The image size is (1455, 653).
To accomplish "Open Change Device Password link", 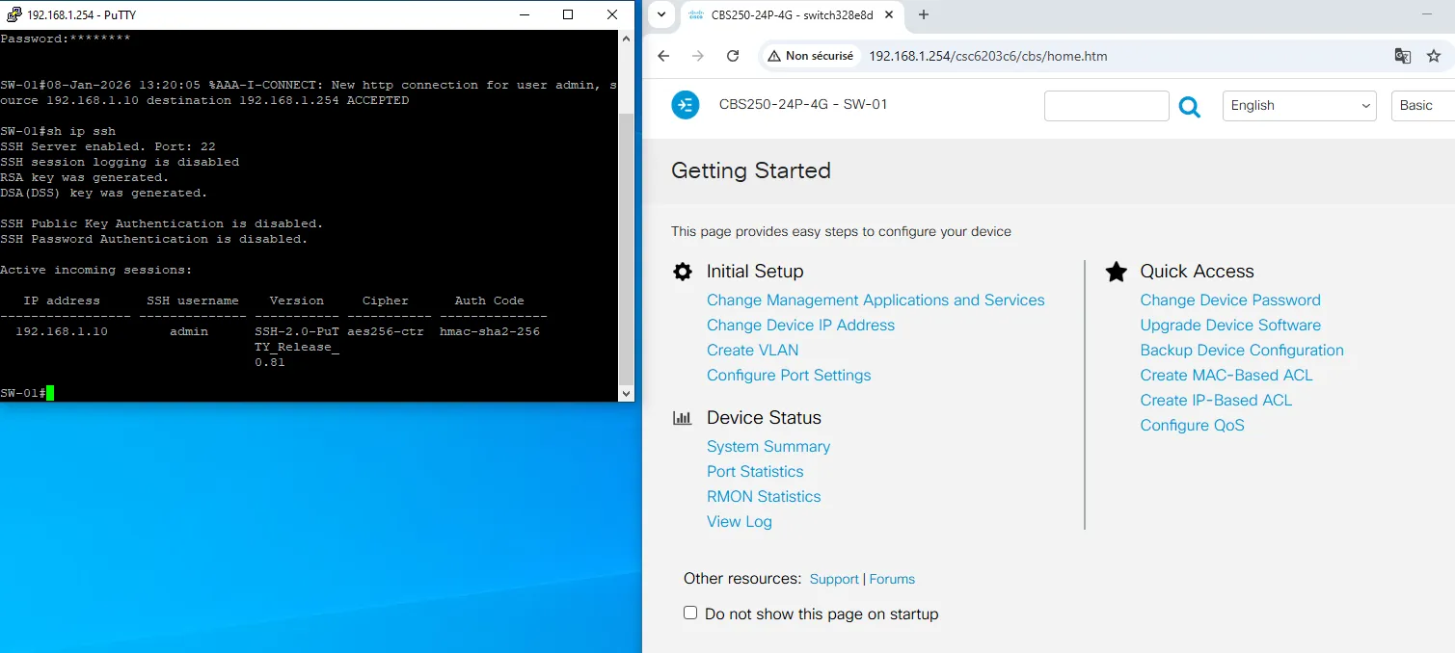I will point(1230,300).
